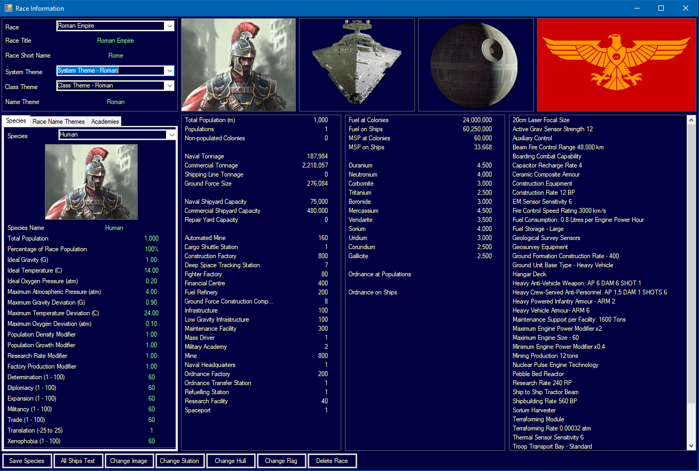Click the Change Hull button
Image resolution: width=699 pixels, height=471 pixels.
[x=231, y=461]
